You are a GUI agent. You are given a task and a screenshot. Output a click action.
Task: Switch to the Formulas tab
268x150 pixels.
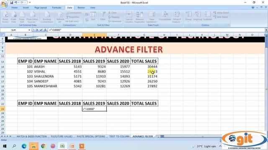[x=57, y=7]
